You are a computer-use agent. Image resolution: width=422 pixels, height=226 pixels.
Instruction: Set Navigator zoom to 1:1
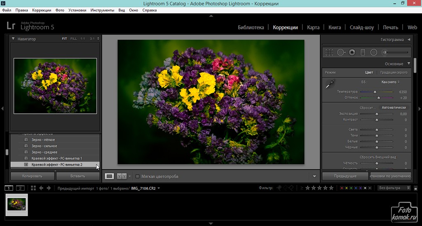click(x=82, y=39)
